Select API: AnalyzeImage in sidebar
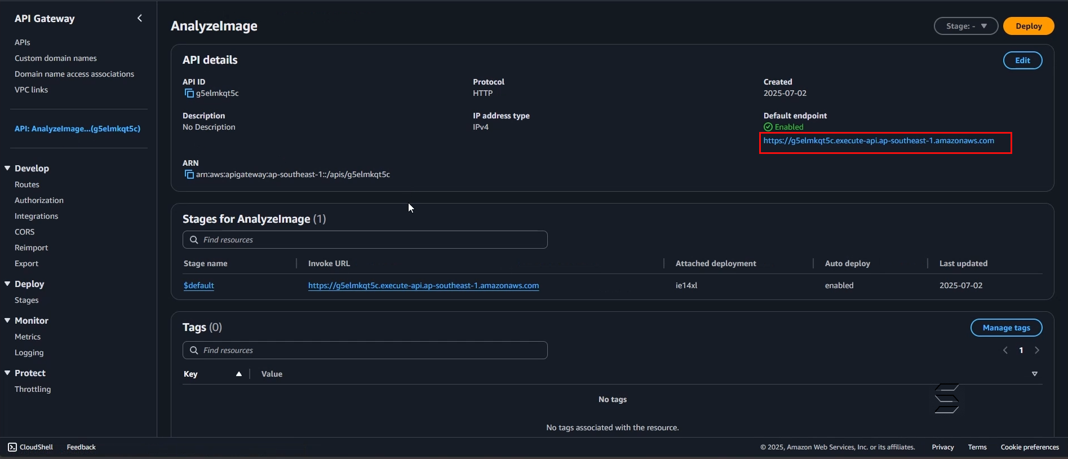1068x459 pixels. coord(78,129)
